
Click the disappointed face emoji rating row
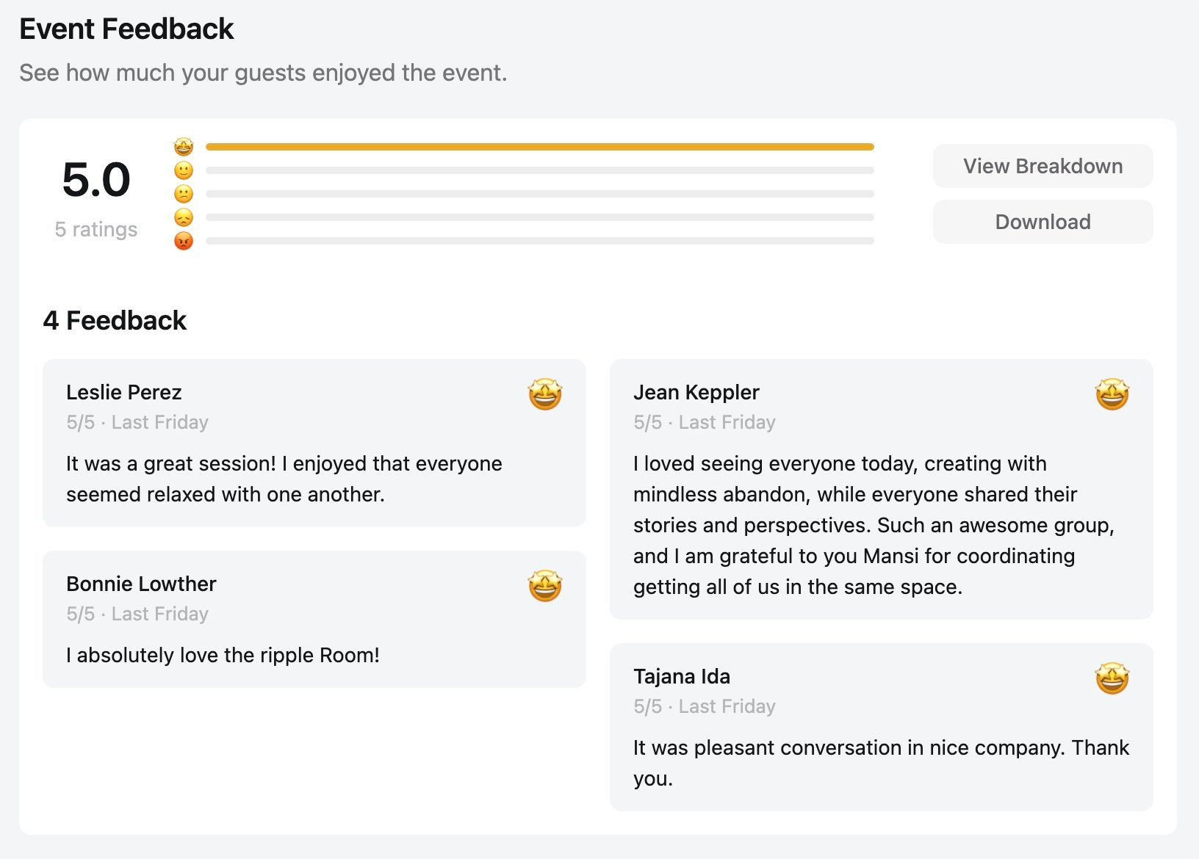coord(184,217)
